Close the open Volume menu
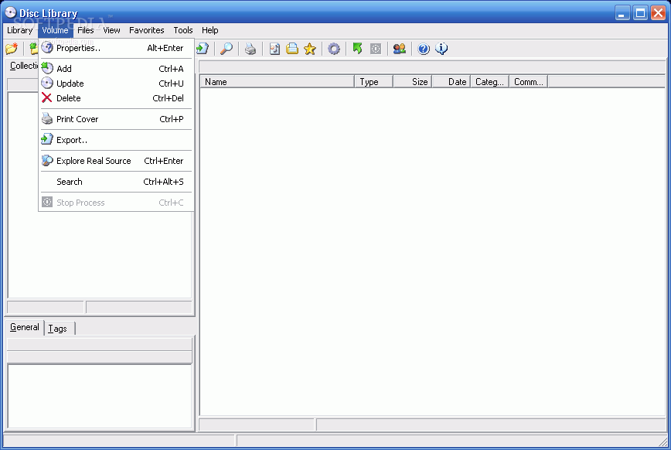 point(55,30)
